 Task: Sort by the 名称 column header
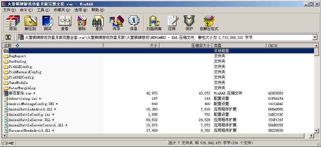click(x=53, y=46)
